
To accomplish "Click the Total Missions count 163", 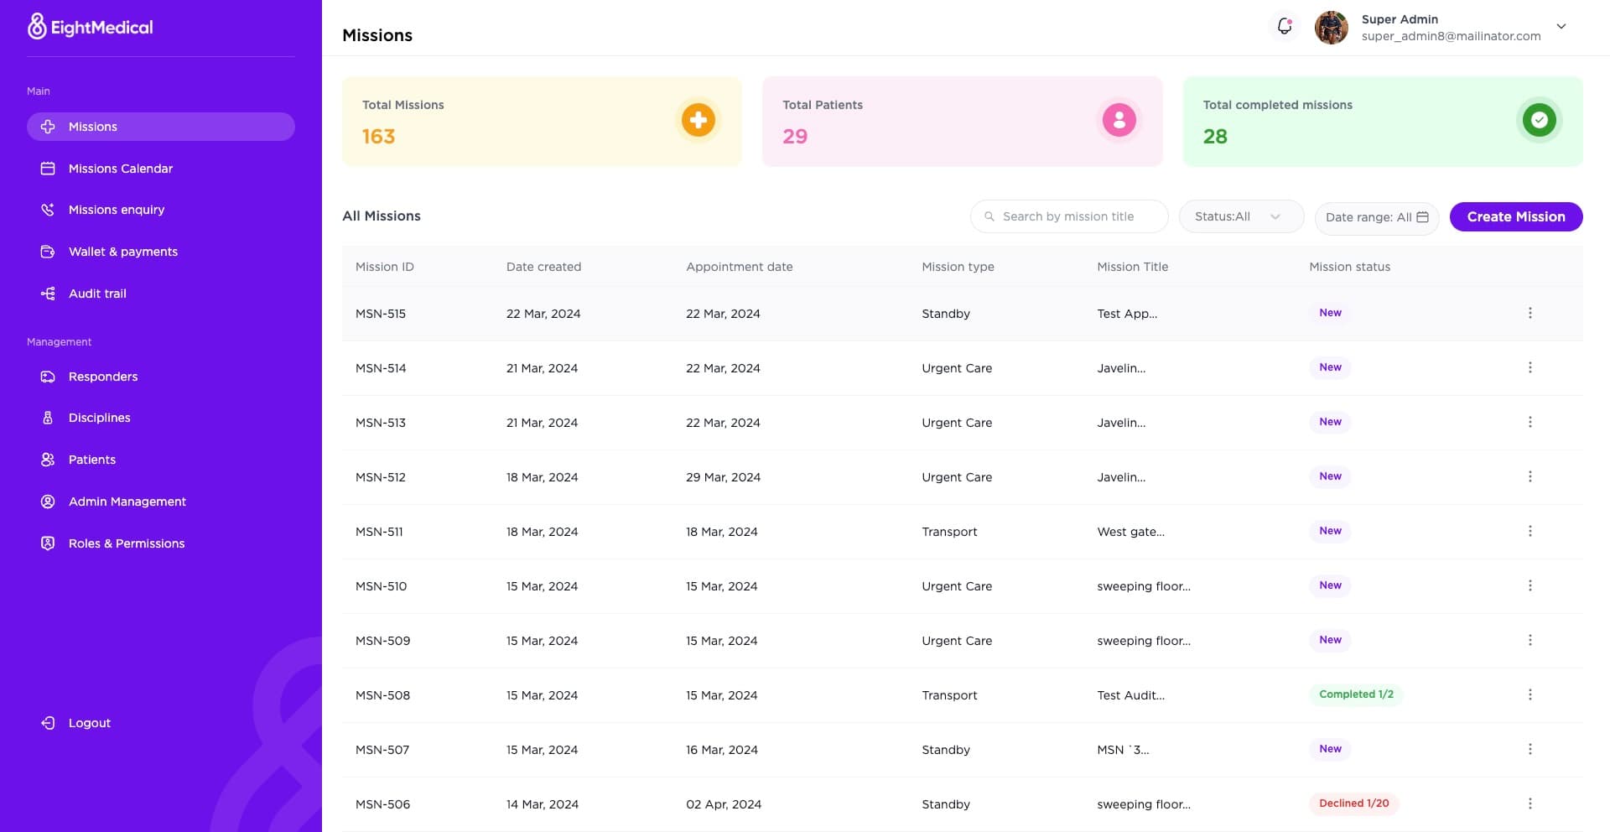I will tap(378, 137).
